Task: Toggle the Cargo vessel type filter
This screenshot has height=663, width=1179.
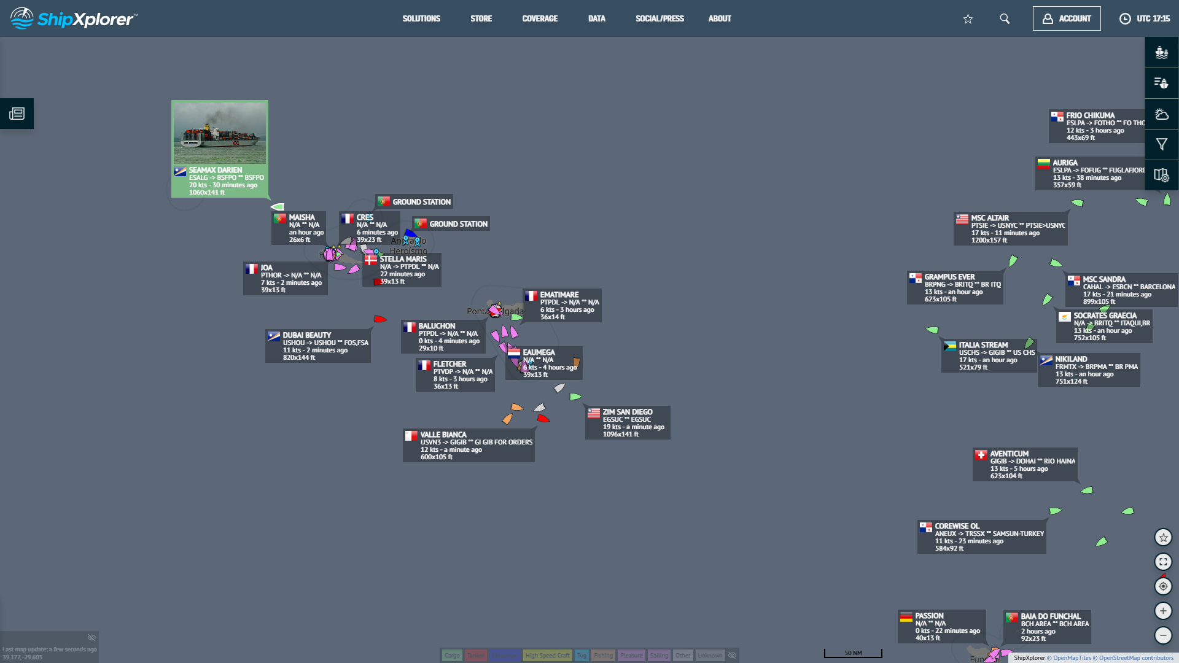Action: pos(452,656)
